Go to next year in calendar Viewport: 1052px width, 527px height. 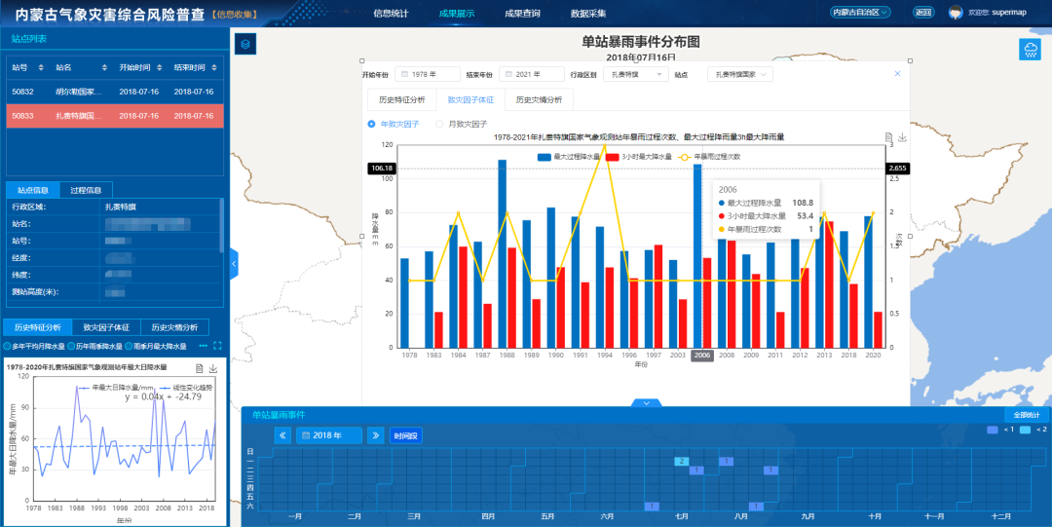point(375,435)
